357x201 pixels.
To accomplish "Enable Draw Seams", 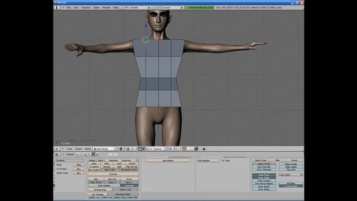I will (x=264, y=186).
